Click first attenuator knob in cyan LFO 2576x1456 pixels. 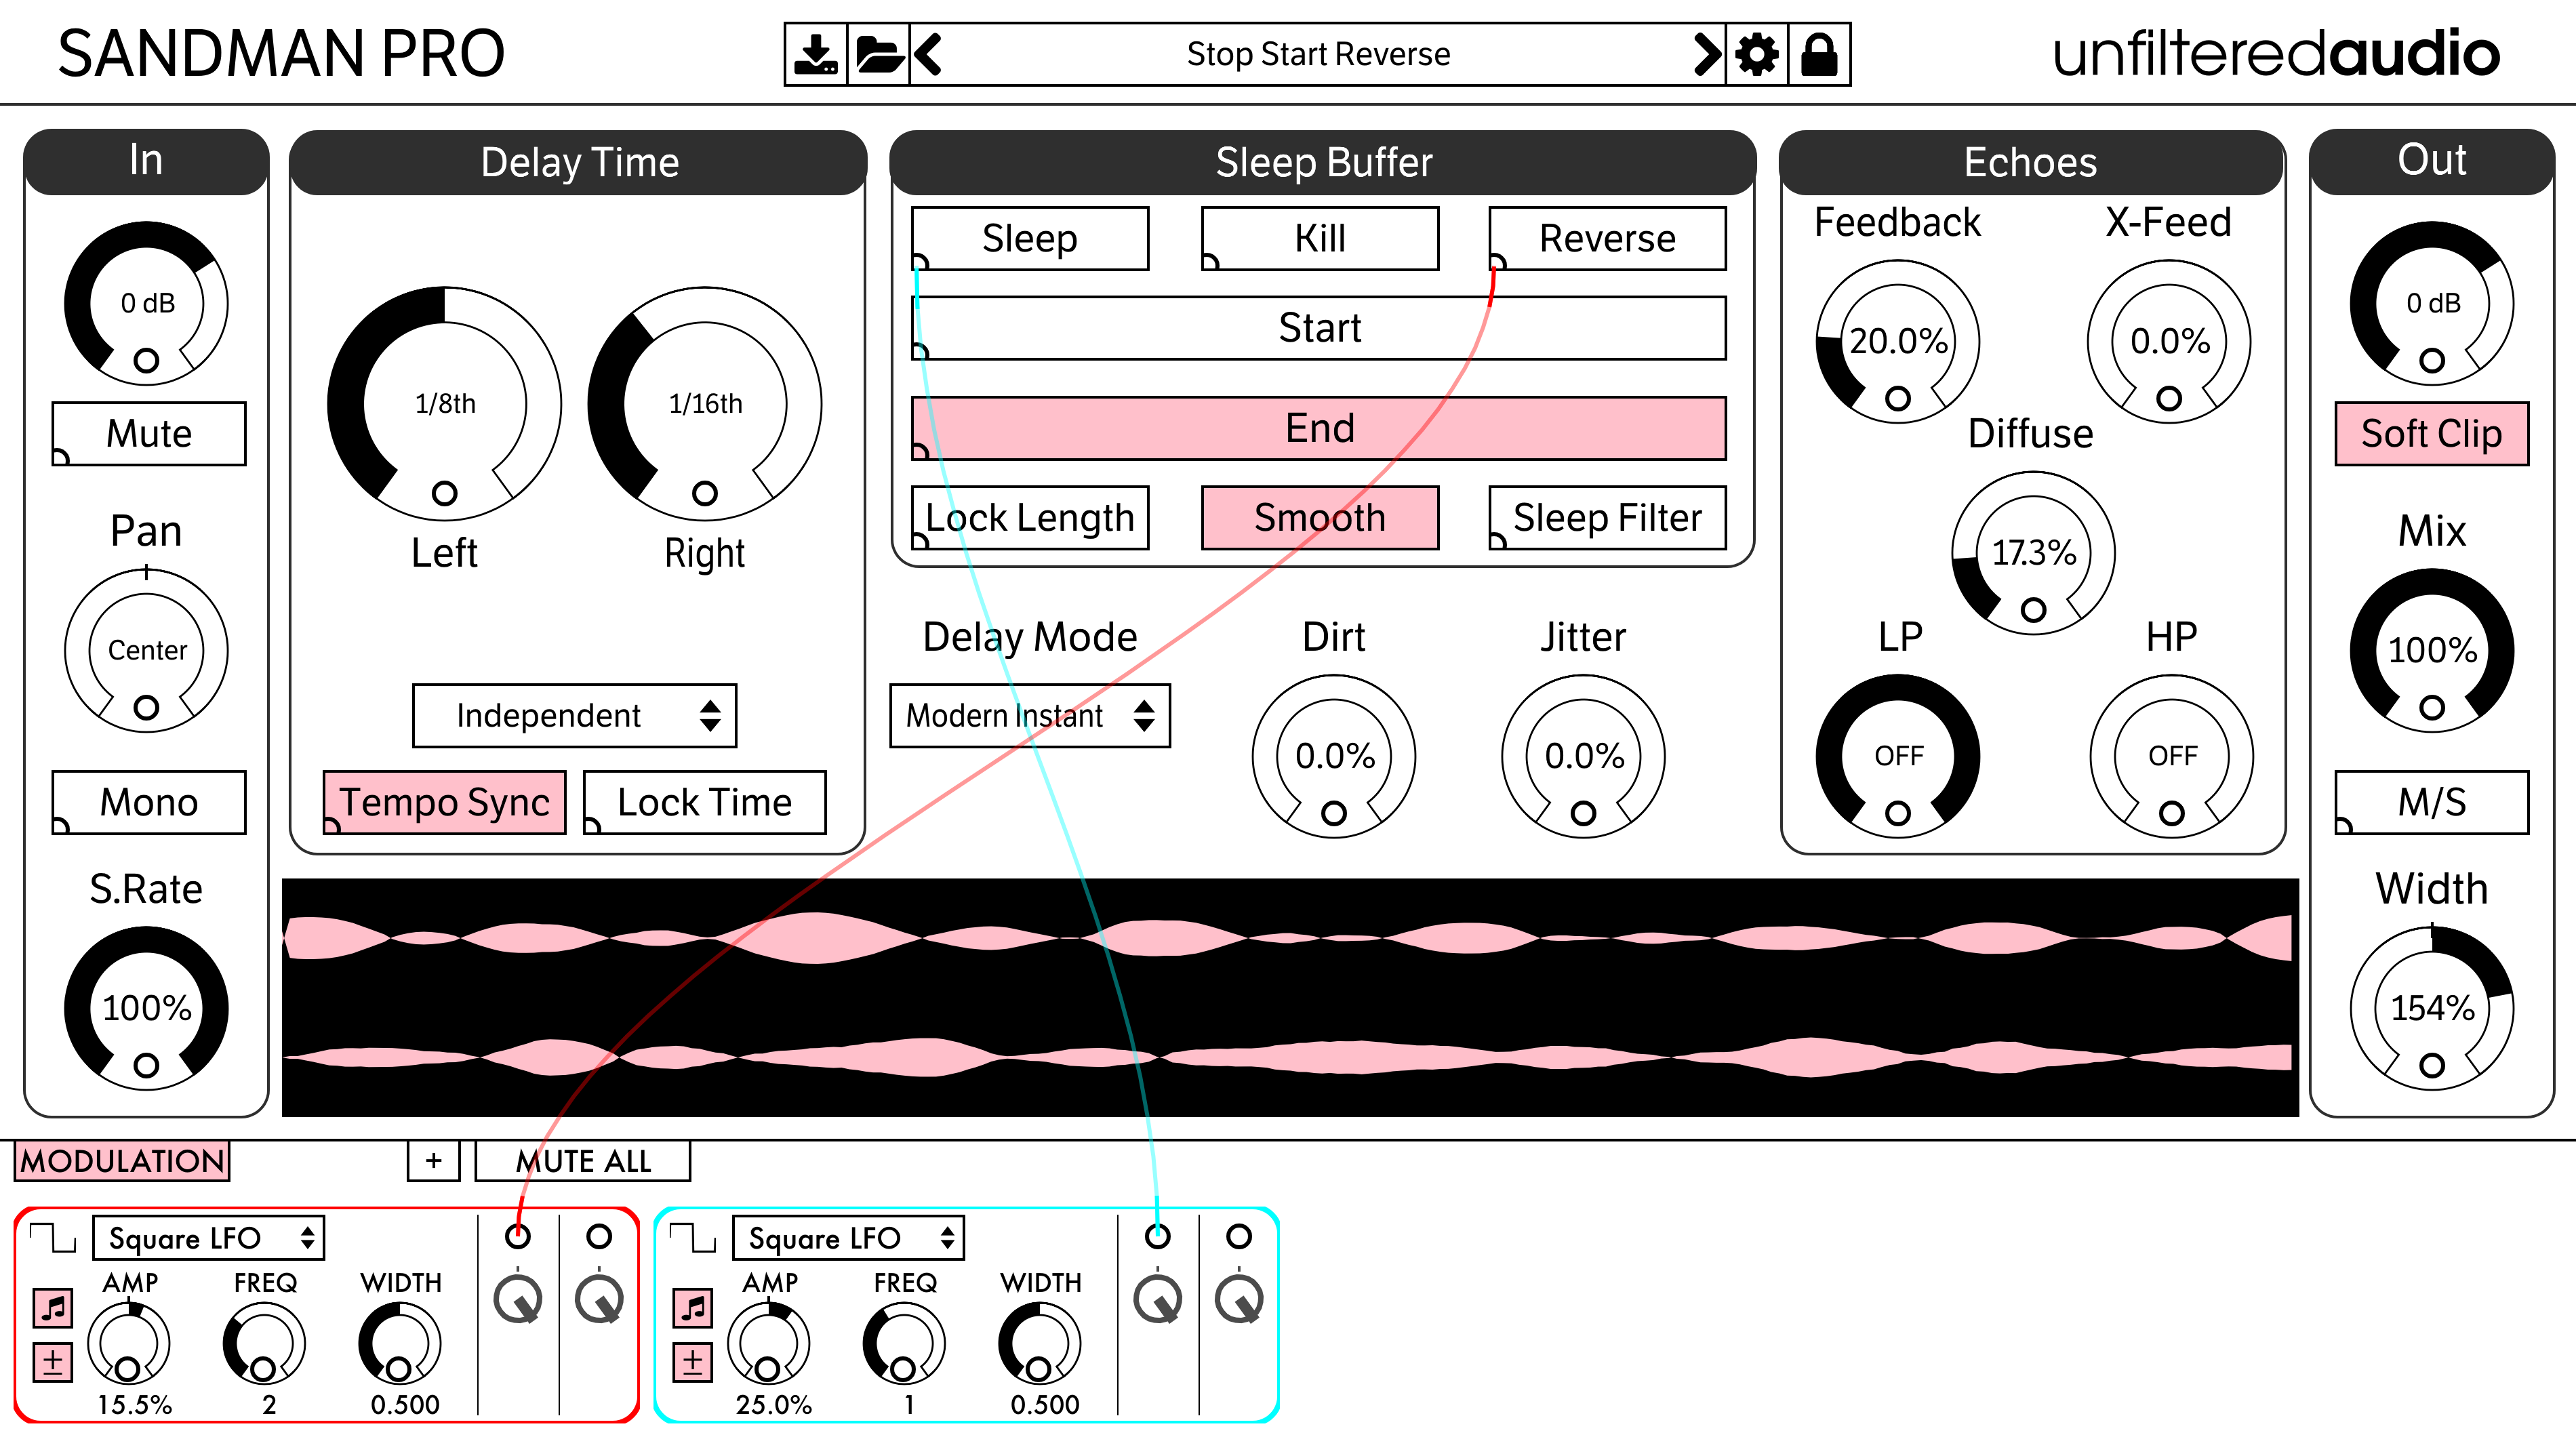(1158, 1299)
